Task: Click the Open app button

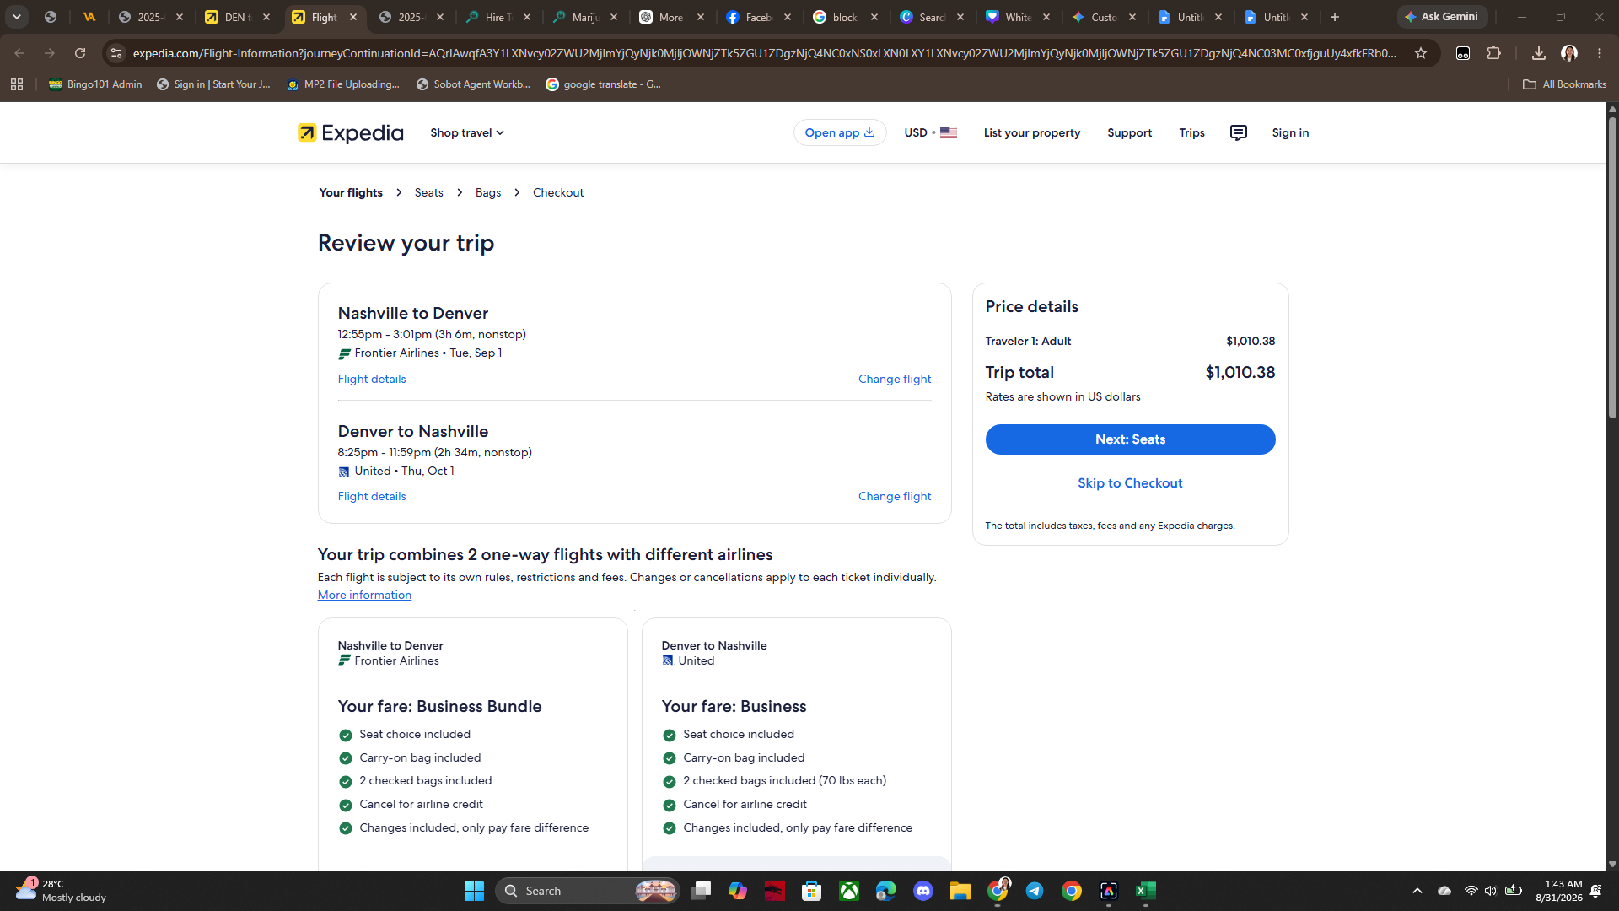Action: (840, 132)
